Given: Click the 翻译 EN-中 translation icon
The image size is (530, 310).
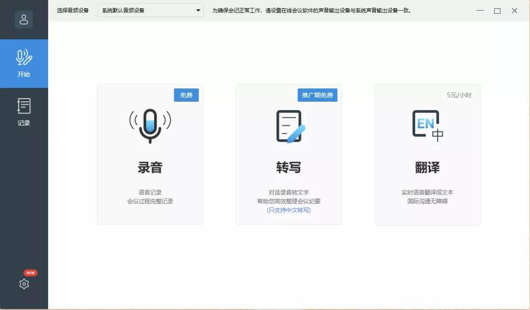Looking at the screenshot, I should point(427,124).
